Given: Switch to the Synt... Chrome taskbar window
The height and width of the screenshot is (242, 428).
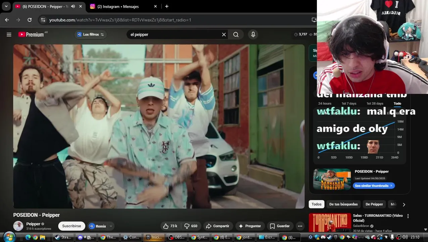Looking at the screenshot, I should click(199, 237).
